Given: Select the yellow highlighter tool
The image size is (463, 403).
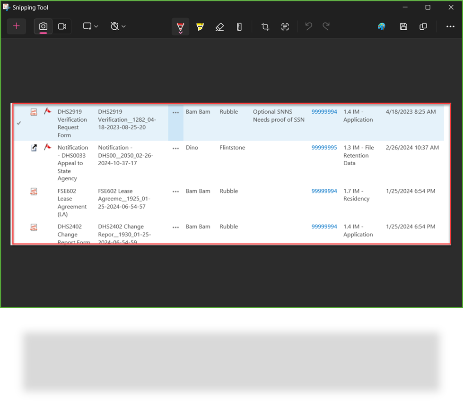Looking at the screenshot, I should click(x=200, y=26).
